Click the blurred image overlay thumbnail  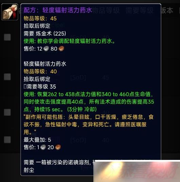137,171
